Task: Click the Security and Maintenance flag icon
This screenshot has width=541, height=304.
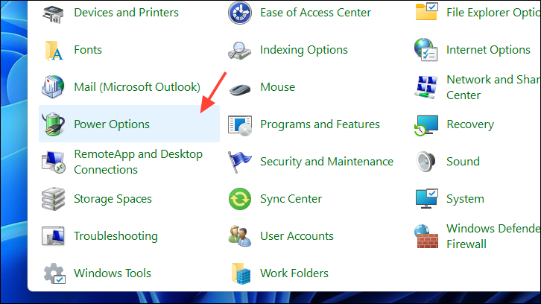Action: tap(240, 162)
